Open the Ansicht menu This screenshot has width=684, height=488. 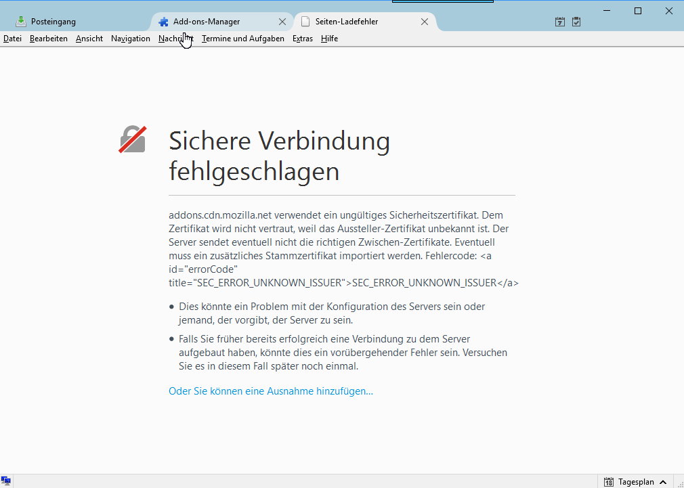[x=89, y=39]
